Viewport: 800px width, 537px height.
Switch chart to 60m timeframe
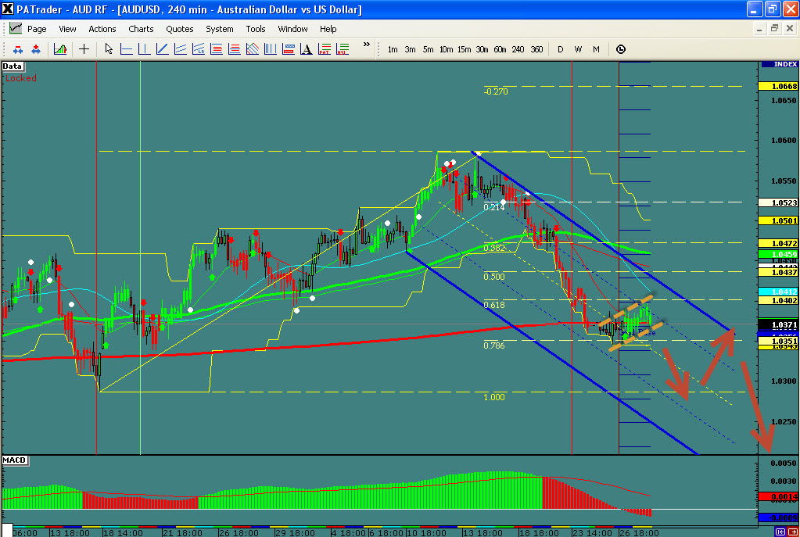pos(500,49)
